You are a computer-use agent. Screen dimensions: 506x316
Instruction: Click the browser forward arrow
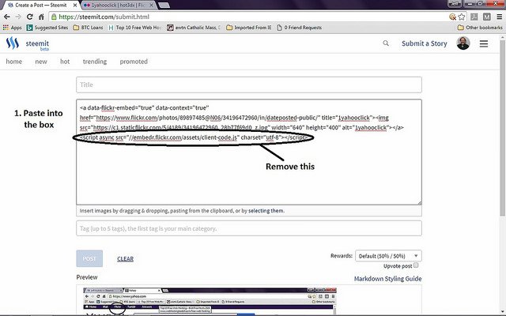18,17
